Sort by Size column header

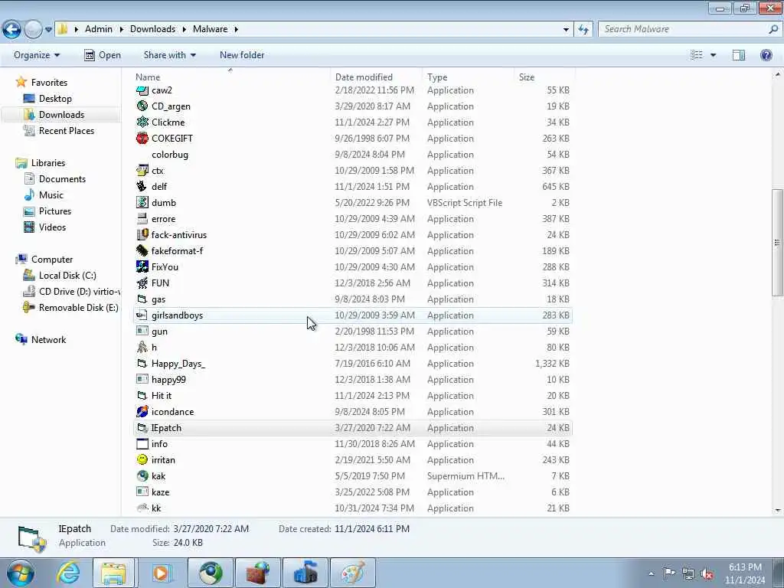[x=527, y=77]
